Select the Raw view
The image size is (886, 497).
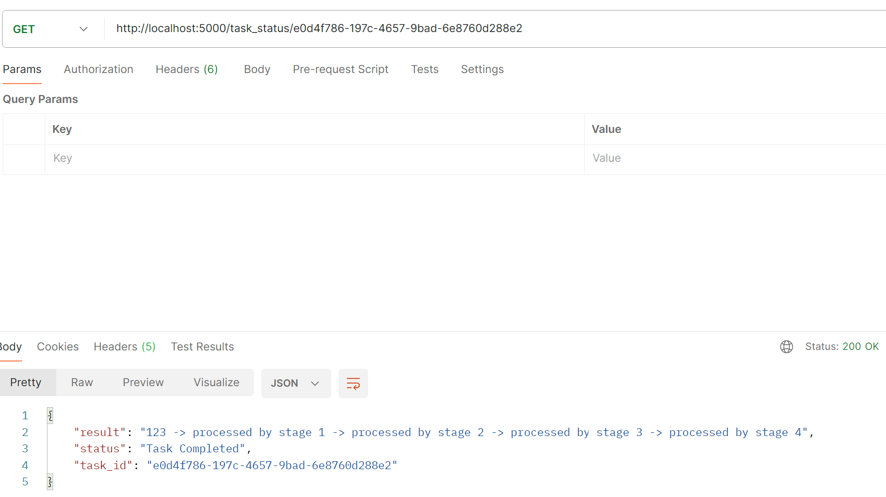pos(82,382)
